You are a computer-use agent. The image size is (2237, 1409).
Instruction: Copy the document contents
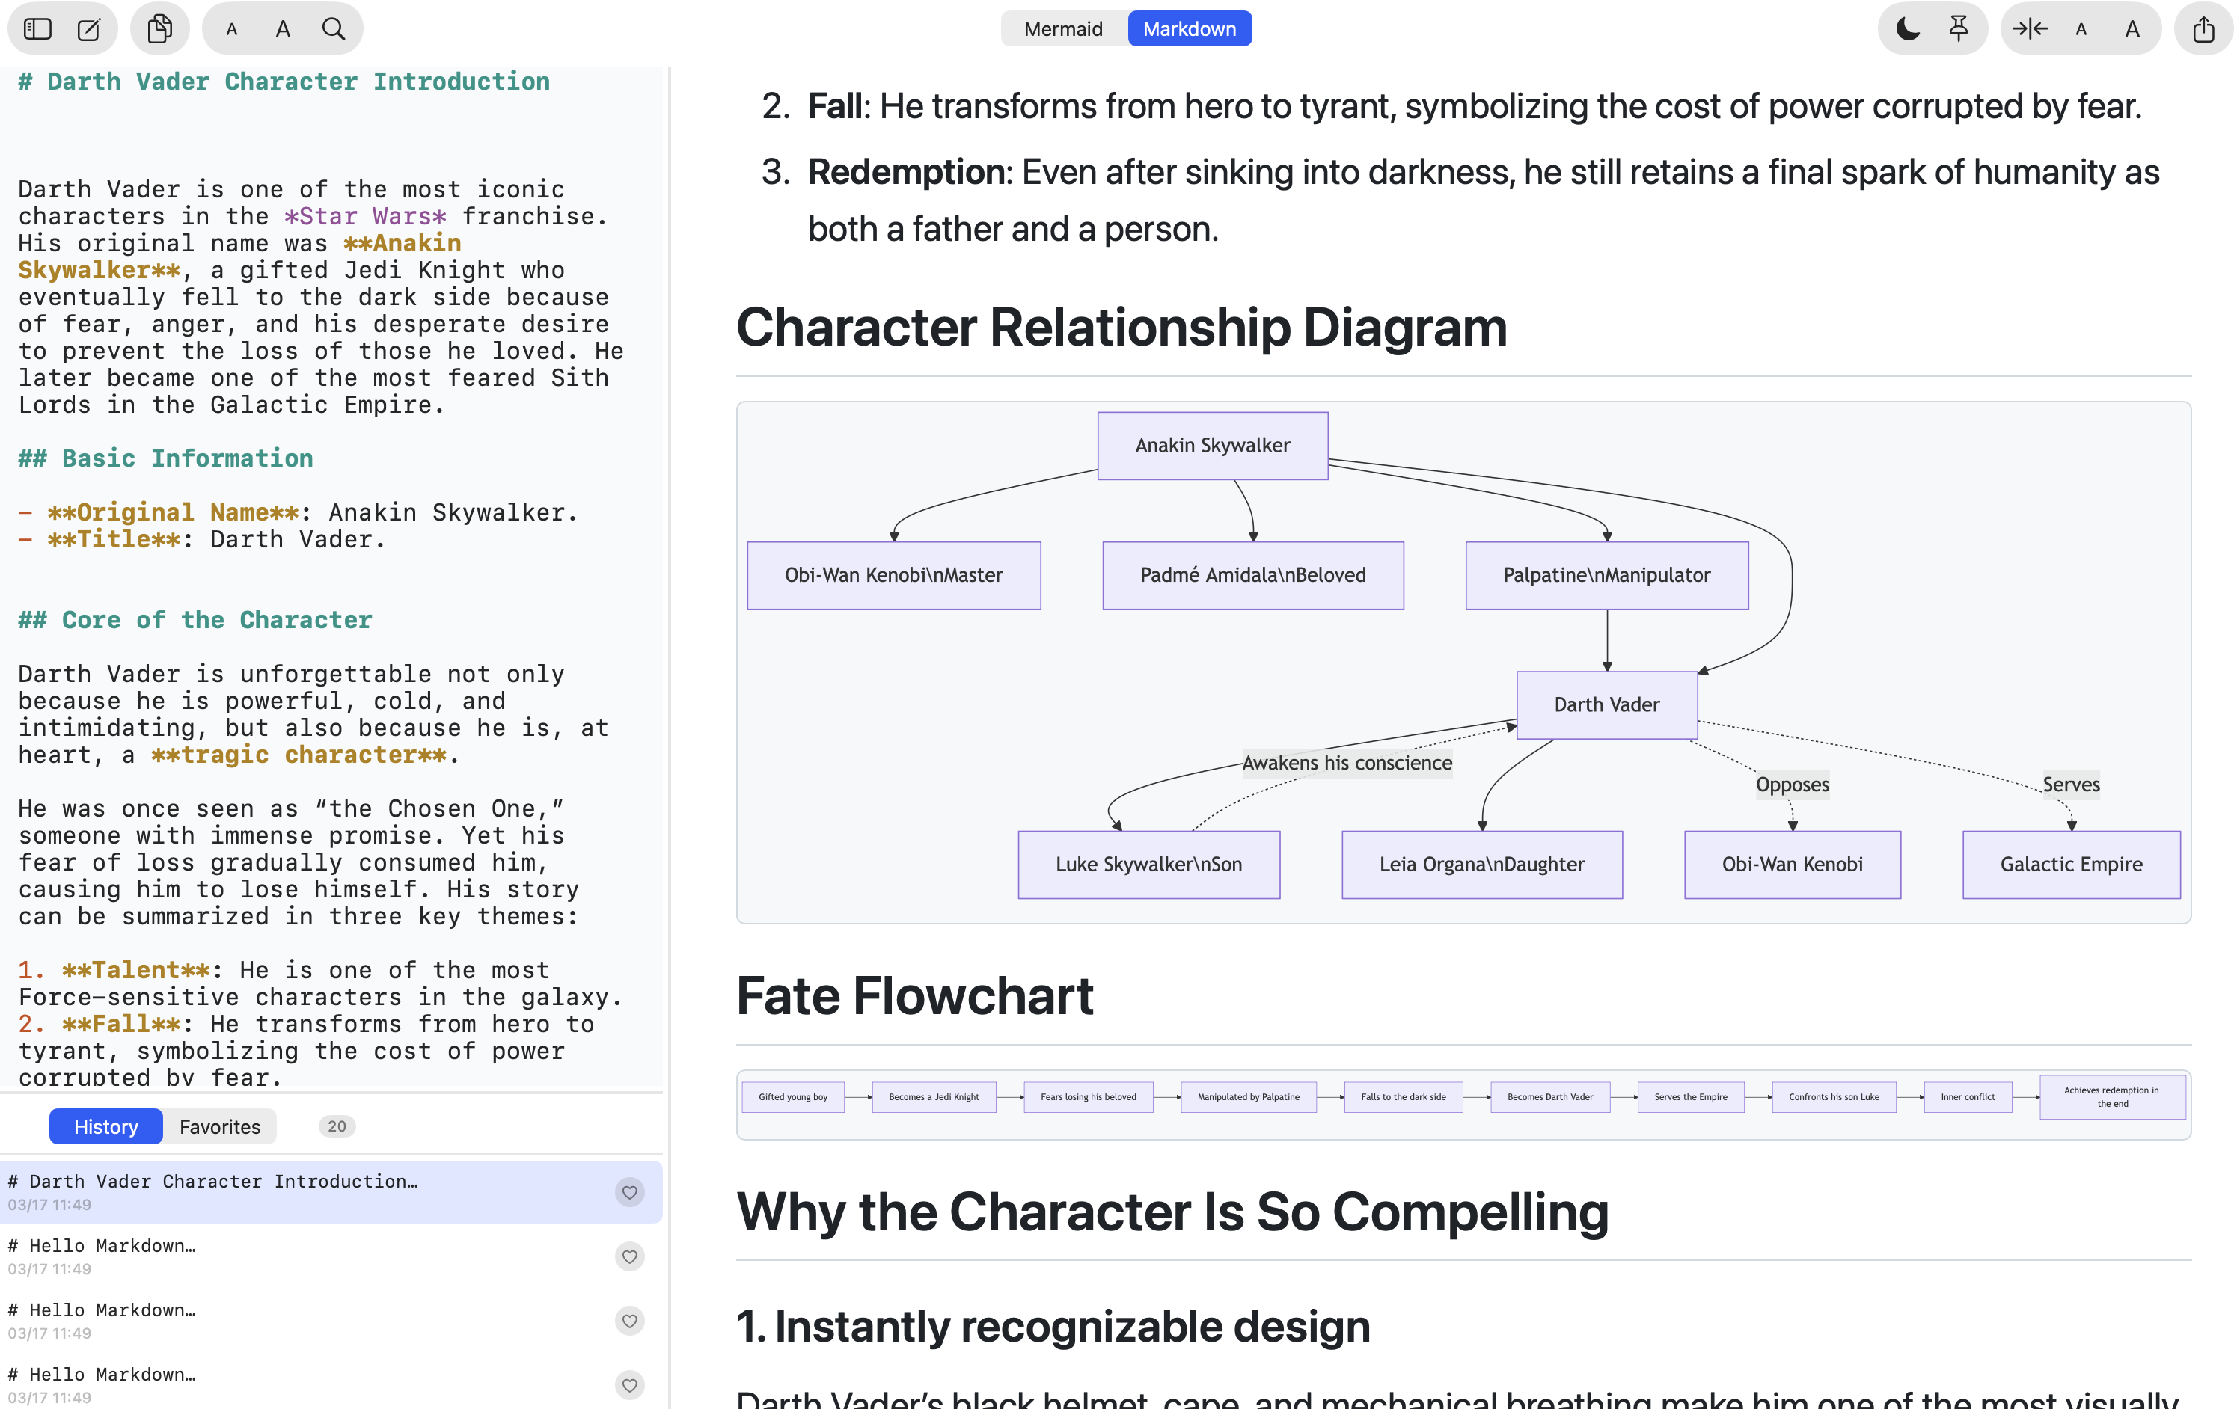(160, 28)
